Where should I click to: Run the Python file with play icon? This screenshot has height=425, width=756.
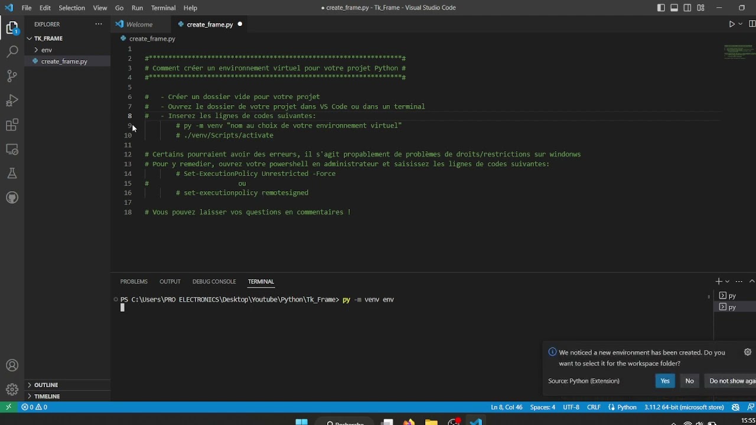[x=731, y=24]
